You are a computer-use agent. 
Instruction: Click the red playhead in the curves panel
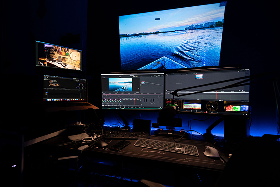[x=134, y=101]
